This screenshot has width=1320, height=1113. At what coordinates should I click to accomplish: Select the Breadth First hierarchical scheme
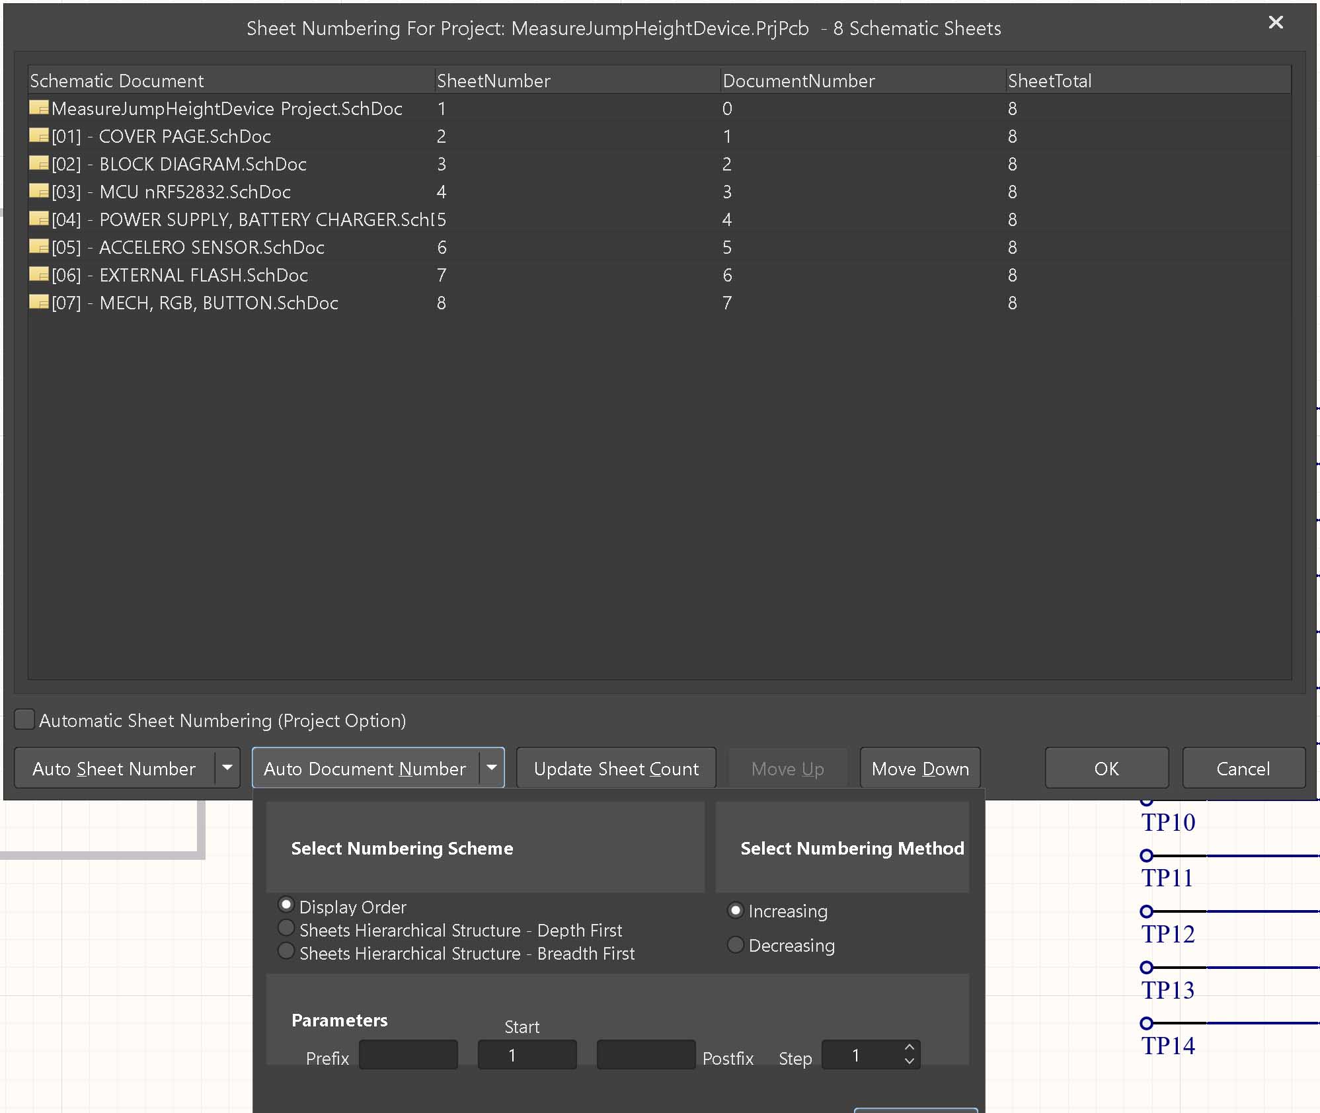(286, 951)
